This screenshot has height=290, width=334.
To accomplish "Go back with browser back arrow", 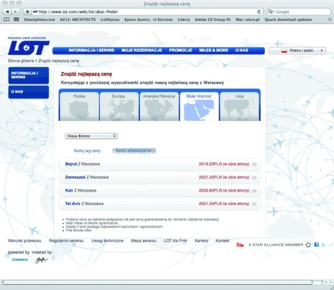I will (7, 12).
